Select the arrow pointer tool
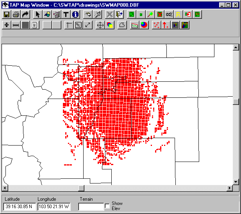 click(37, 14)
